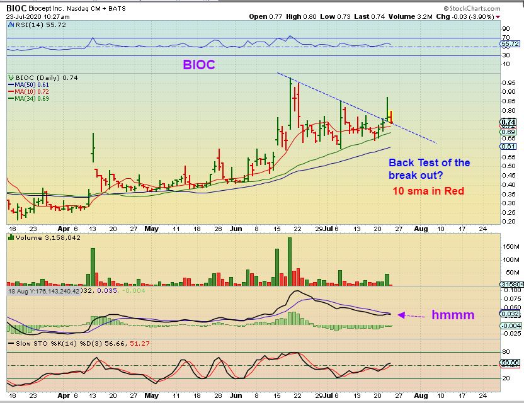Image resolution: width=524 pixels, height=403 pixels.
Task: Click the RSI indicator line icon
Action: (11, 25)
